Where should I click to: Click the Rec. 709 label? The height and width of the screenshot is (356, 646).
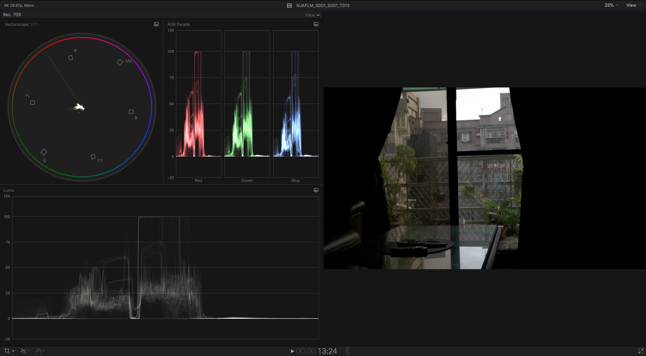tap(12, 14)
